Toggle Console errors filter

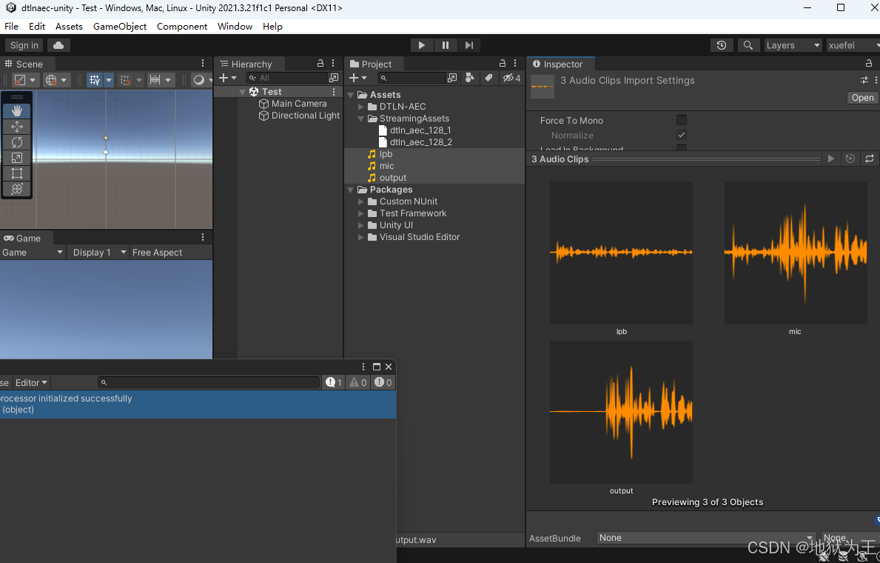383,383
